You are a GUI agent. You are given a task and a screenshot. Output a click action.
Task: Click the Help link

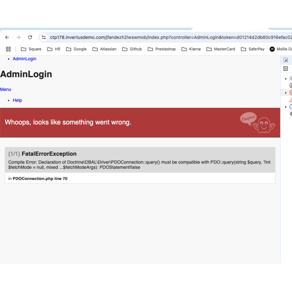(x=17, y=100)
